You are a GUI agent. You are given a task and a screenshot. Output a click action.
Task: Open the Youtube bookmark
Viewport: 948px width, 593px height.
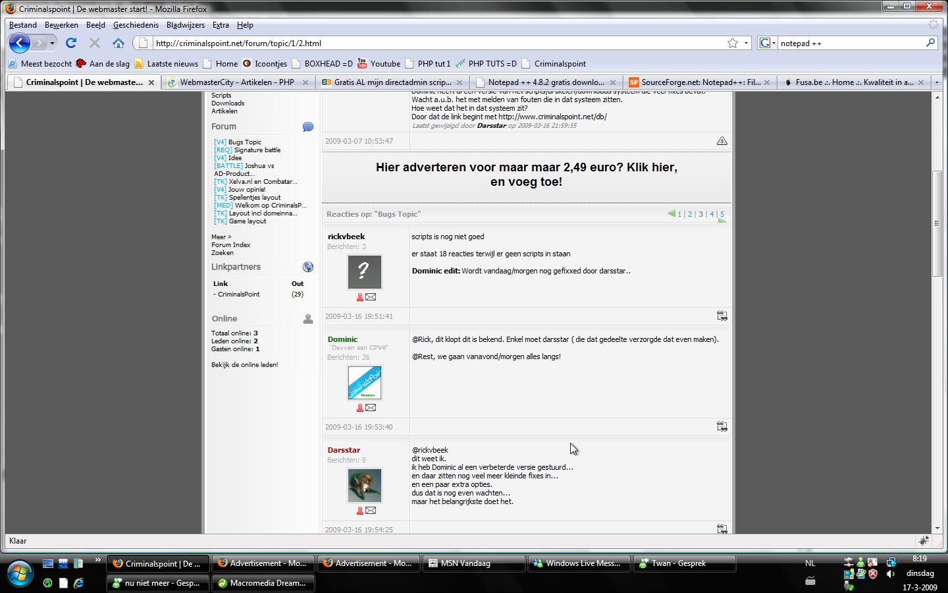[379, 64]
